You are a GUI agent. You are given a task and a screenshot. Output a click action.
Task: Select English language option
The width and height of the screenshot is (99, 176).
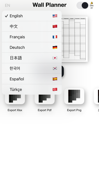click(x=32, y=16)
